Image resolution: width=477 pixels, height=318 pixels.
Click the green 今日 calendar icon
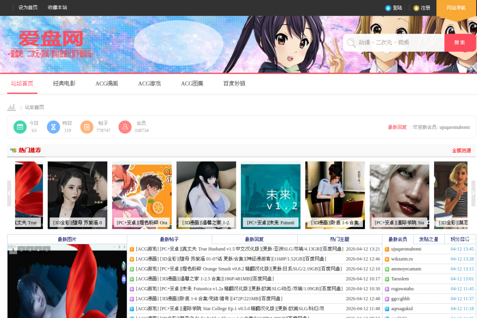(x=20, y=127)
